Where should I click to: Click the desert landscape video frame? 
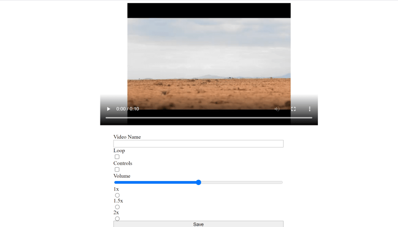pos(209,63)
